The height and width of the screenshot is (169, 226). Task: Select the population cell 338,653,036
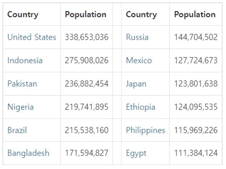coord(87,37)
